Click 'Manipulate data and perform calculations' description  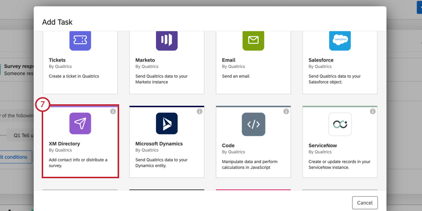pyautogui.click(x=250, y=164)
